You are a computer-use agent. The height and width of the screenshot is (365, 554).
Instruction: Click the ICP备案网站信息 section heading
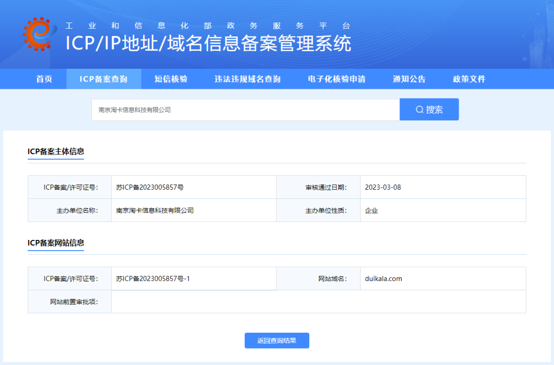(x=56, y=243)
